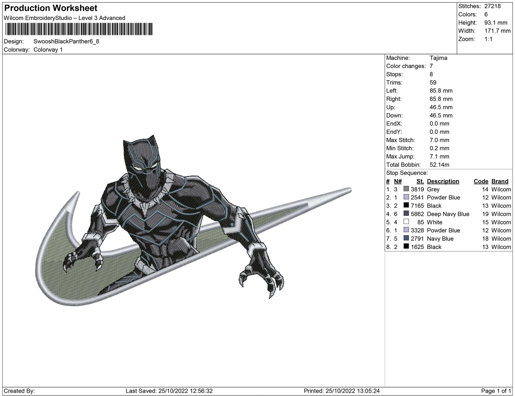Click the Grey color swatch in row 1
The width and height of the screenshot is (515, 396).
pos(406,189)
